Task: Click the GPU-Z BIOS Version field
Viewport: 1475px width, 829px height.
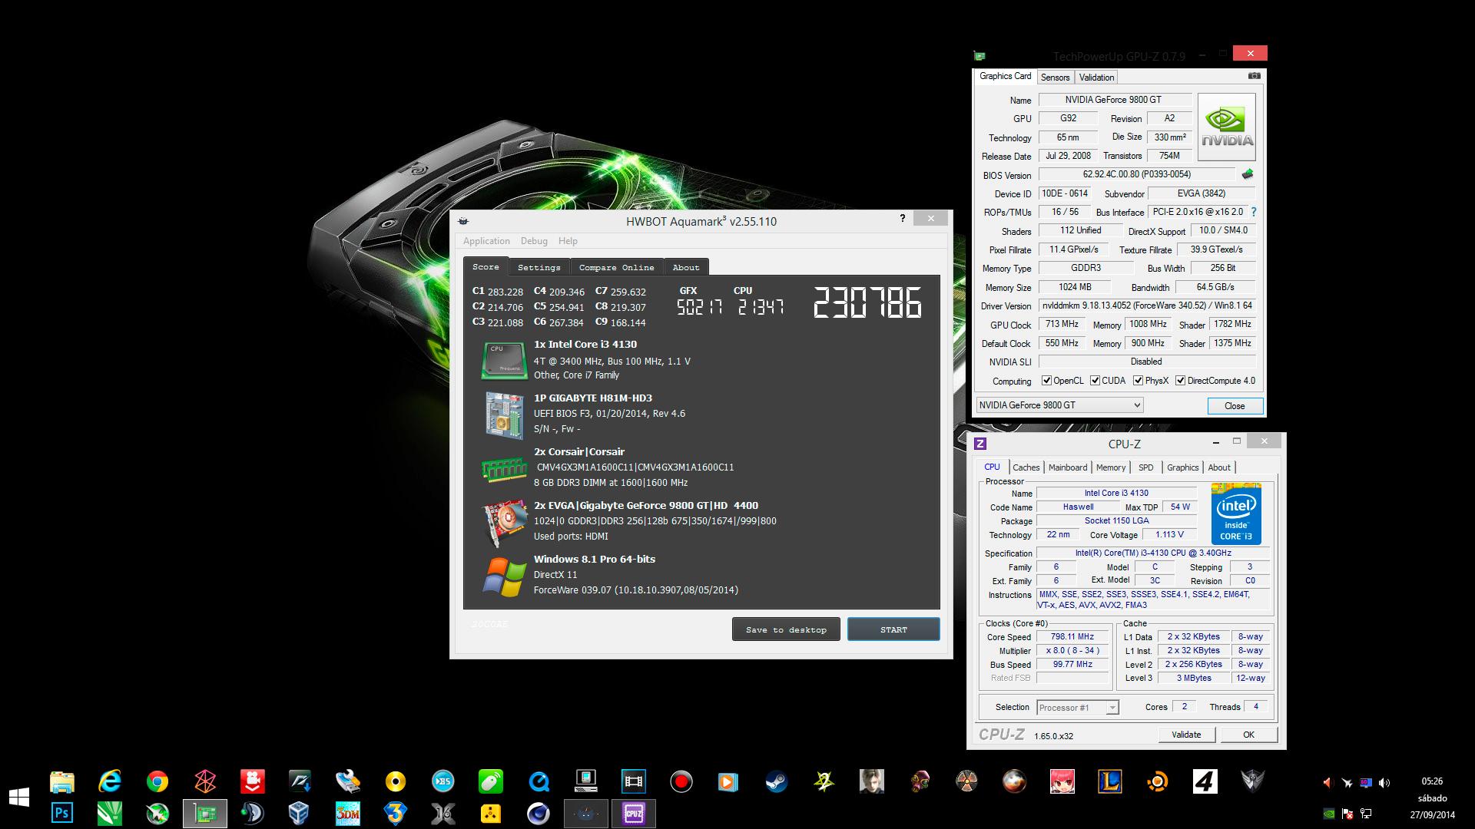Action: point(1136,175)
